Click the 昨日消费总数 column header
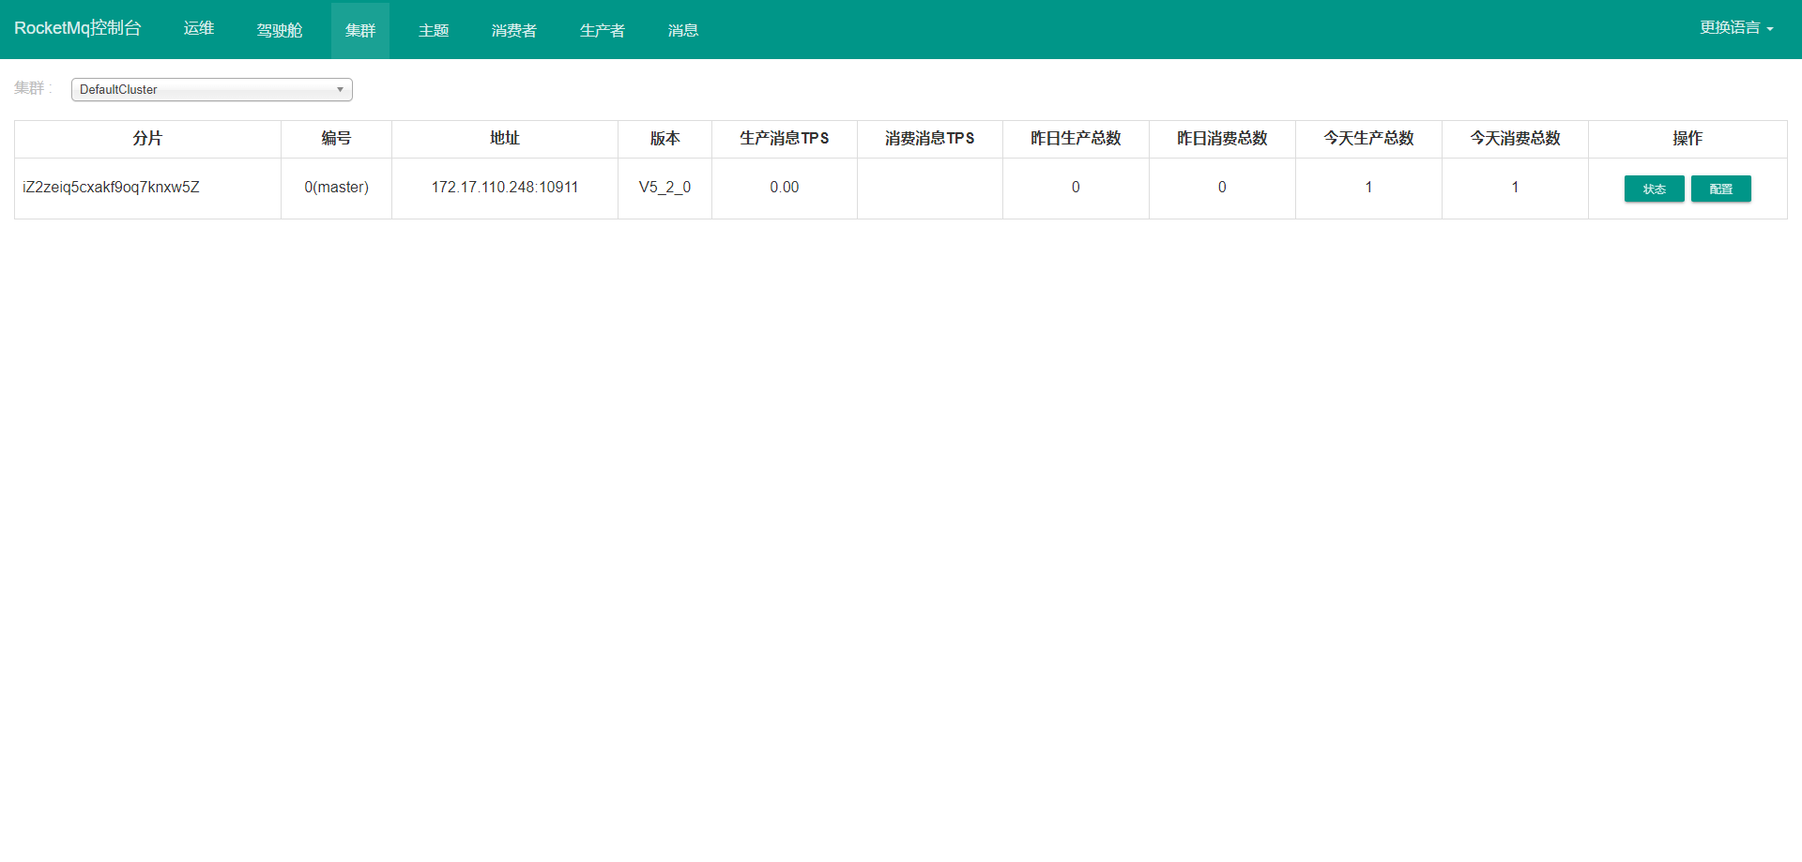 tap(1222, 139)
